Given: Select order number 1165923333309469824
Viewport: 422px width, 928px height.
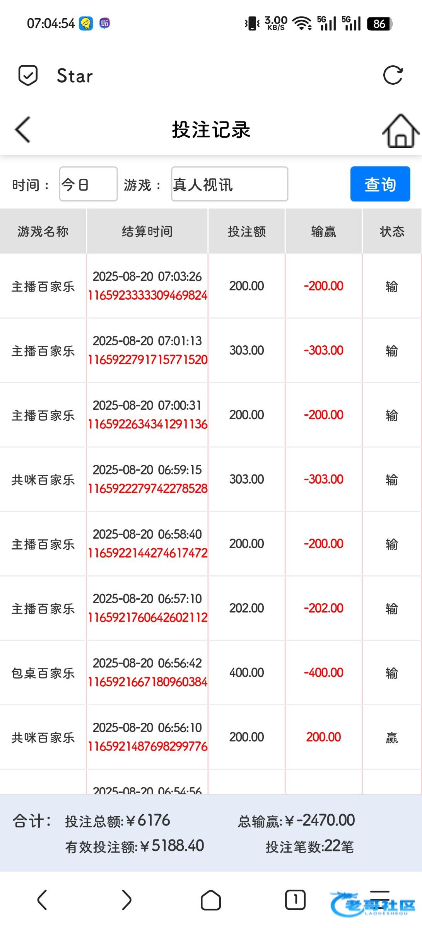Looking at the screenshot, I should pyautogui.click(x=147, y=295).
